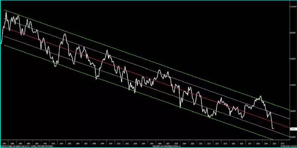
Task: Click the 2016 year label on time axis
Action: pyautogui.click(x=241, y=144)
